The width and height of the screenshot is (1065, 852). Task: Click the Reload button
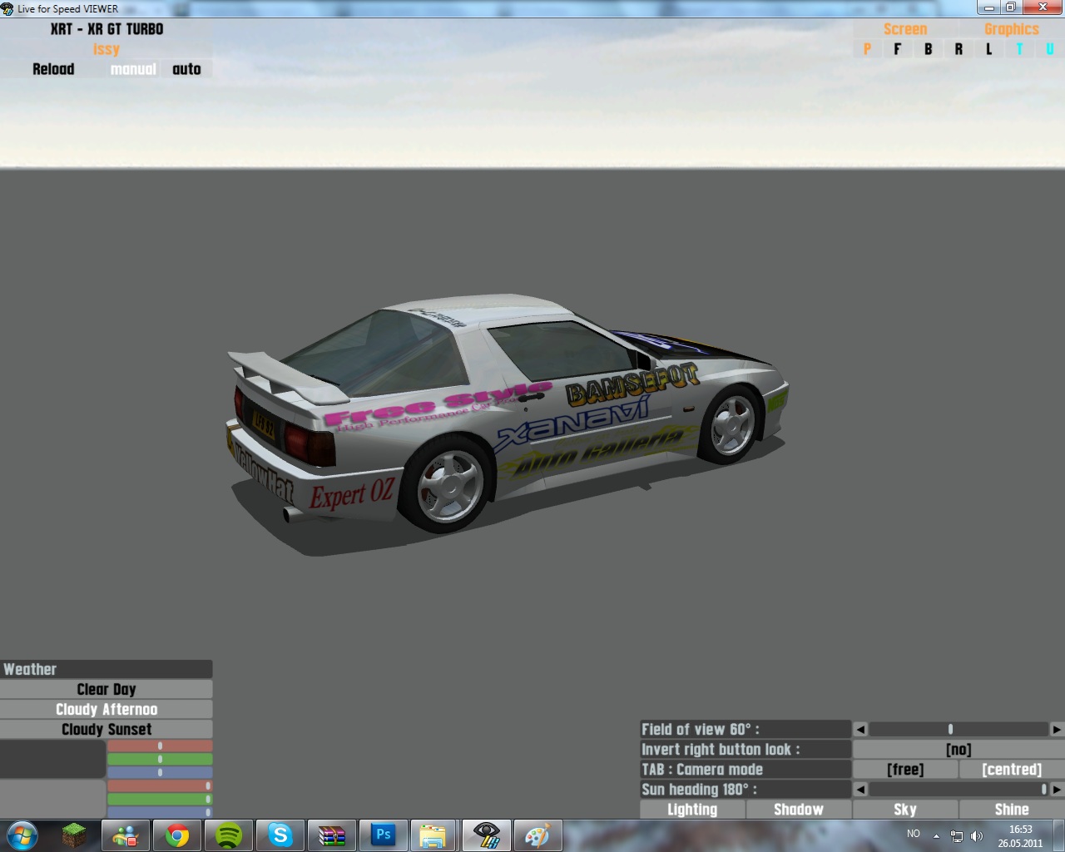(x=53, y=69)
